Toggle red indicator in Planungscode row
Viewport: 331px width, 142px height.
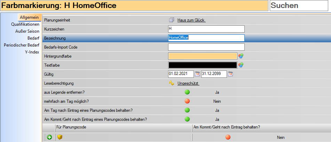pos(228,137)
